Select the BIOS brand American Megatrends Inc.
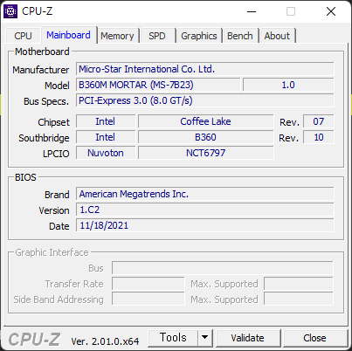This screenshot has height=351, width=352. [205, 194]
